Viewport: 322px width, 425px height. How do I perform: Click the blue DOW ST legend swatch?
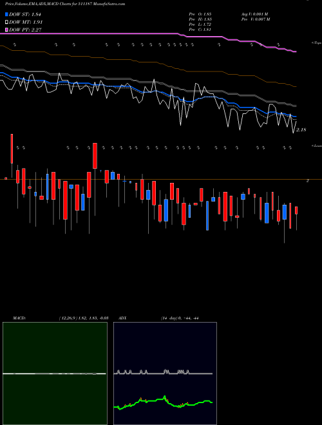pos(6,14)
